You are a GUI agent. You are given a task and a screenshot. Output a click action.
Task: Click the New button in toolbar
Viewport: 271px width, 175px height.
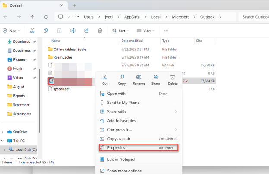coord(12,31)
